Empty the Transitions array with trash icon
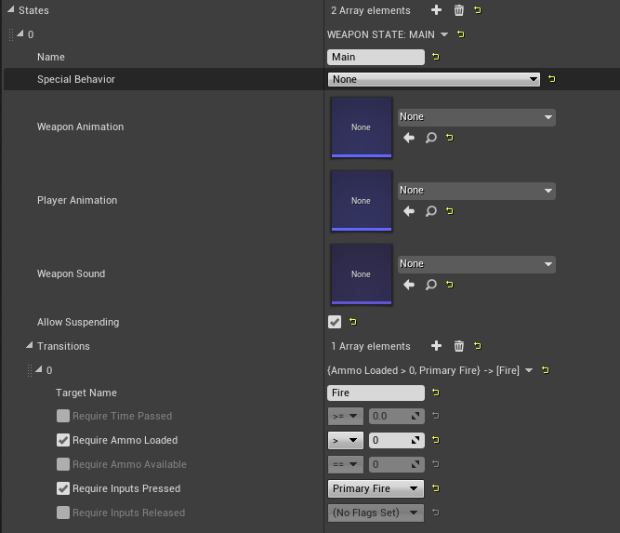 (458, 346)
